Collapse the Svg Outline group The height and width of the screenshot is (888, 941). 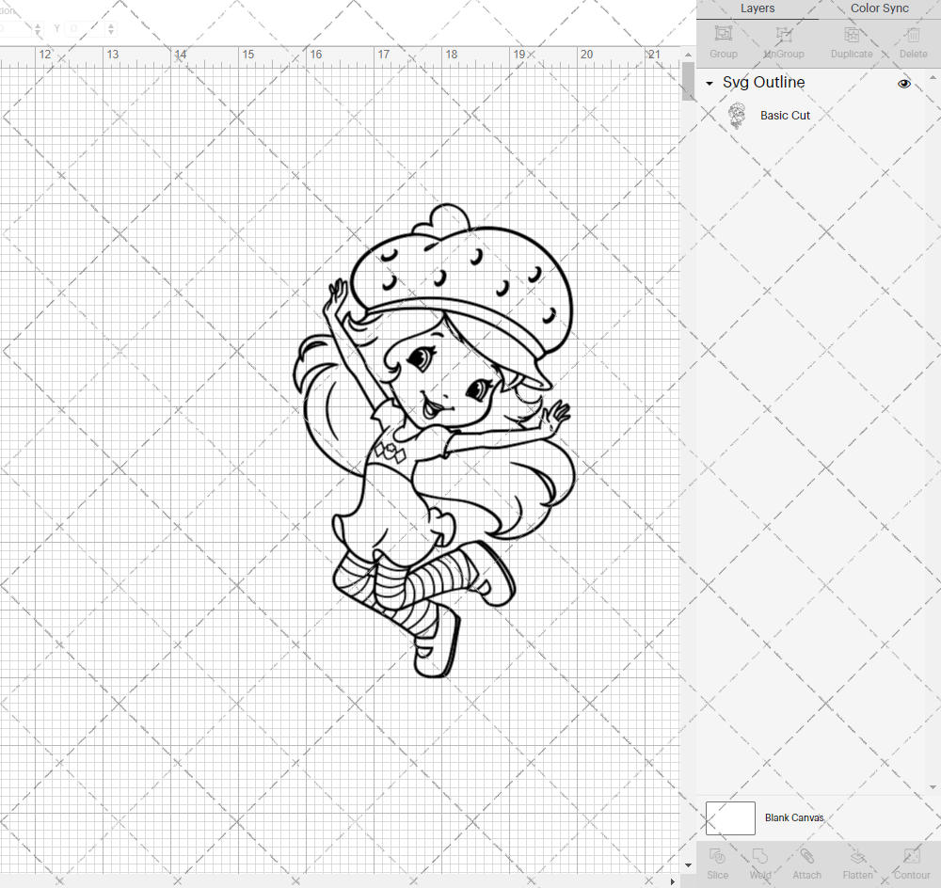point(708,83)
